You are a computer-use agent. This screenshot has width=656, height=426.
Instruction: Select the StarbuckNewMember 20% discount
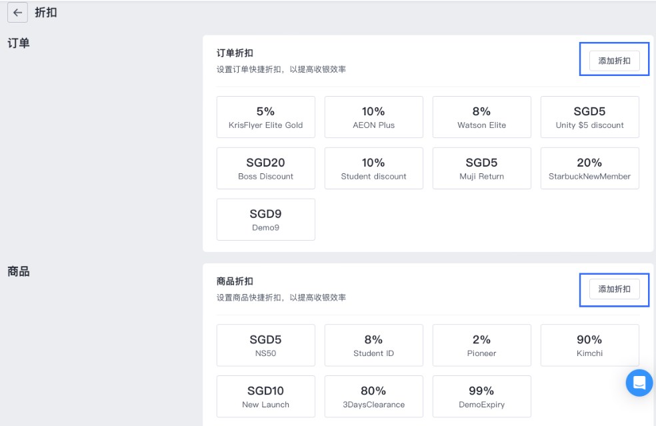pos(589,168)
